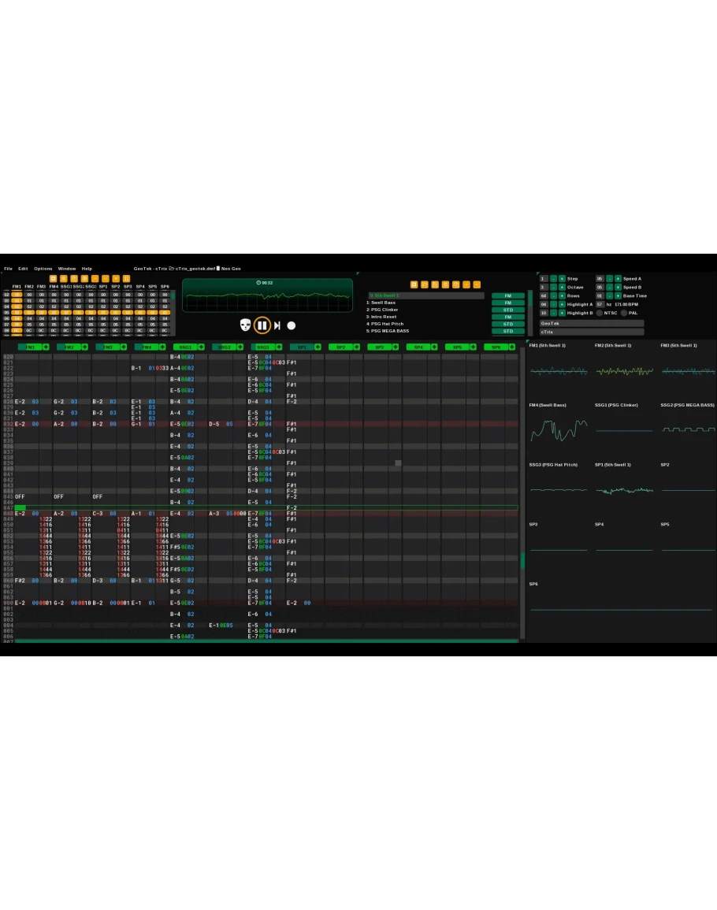The width and height of the screenshot is (717, 910).
Task: Open the Options menu
Action: [x=43, y=269]
